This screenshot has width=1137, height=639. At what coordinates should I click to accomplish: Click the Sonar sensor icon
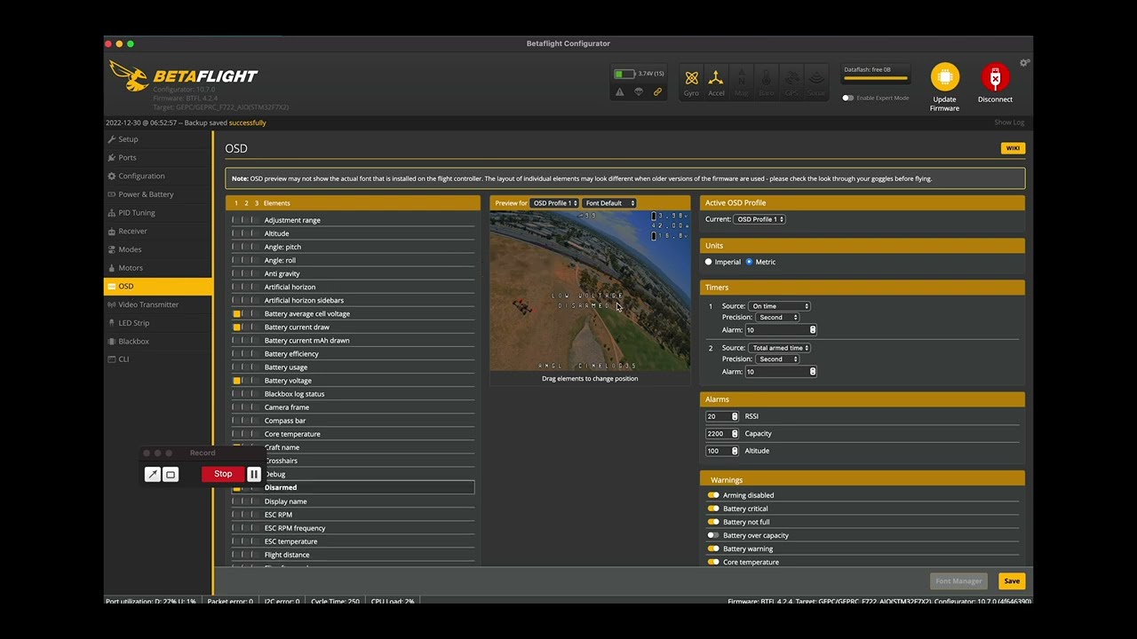pyautogui.click(x=815, y=77)
